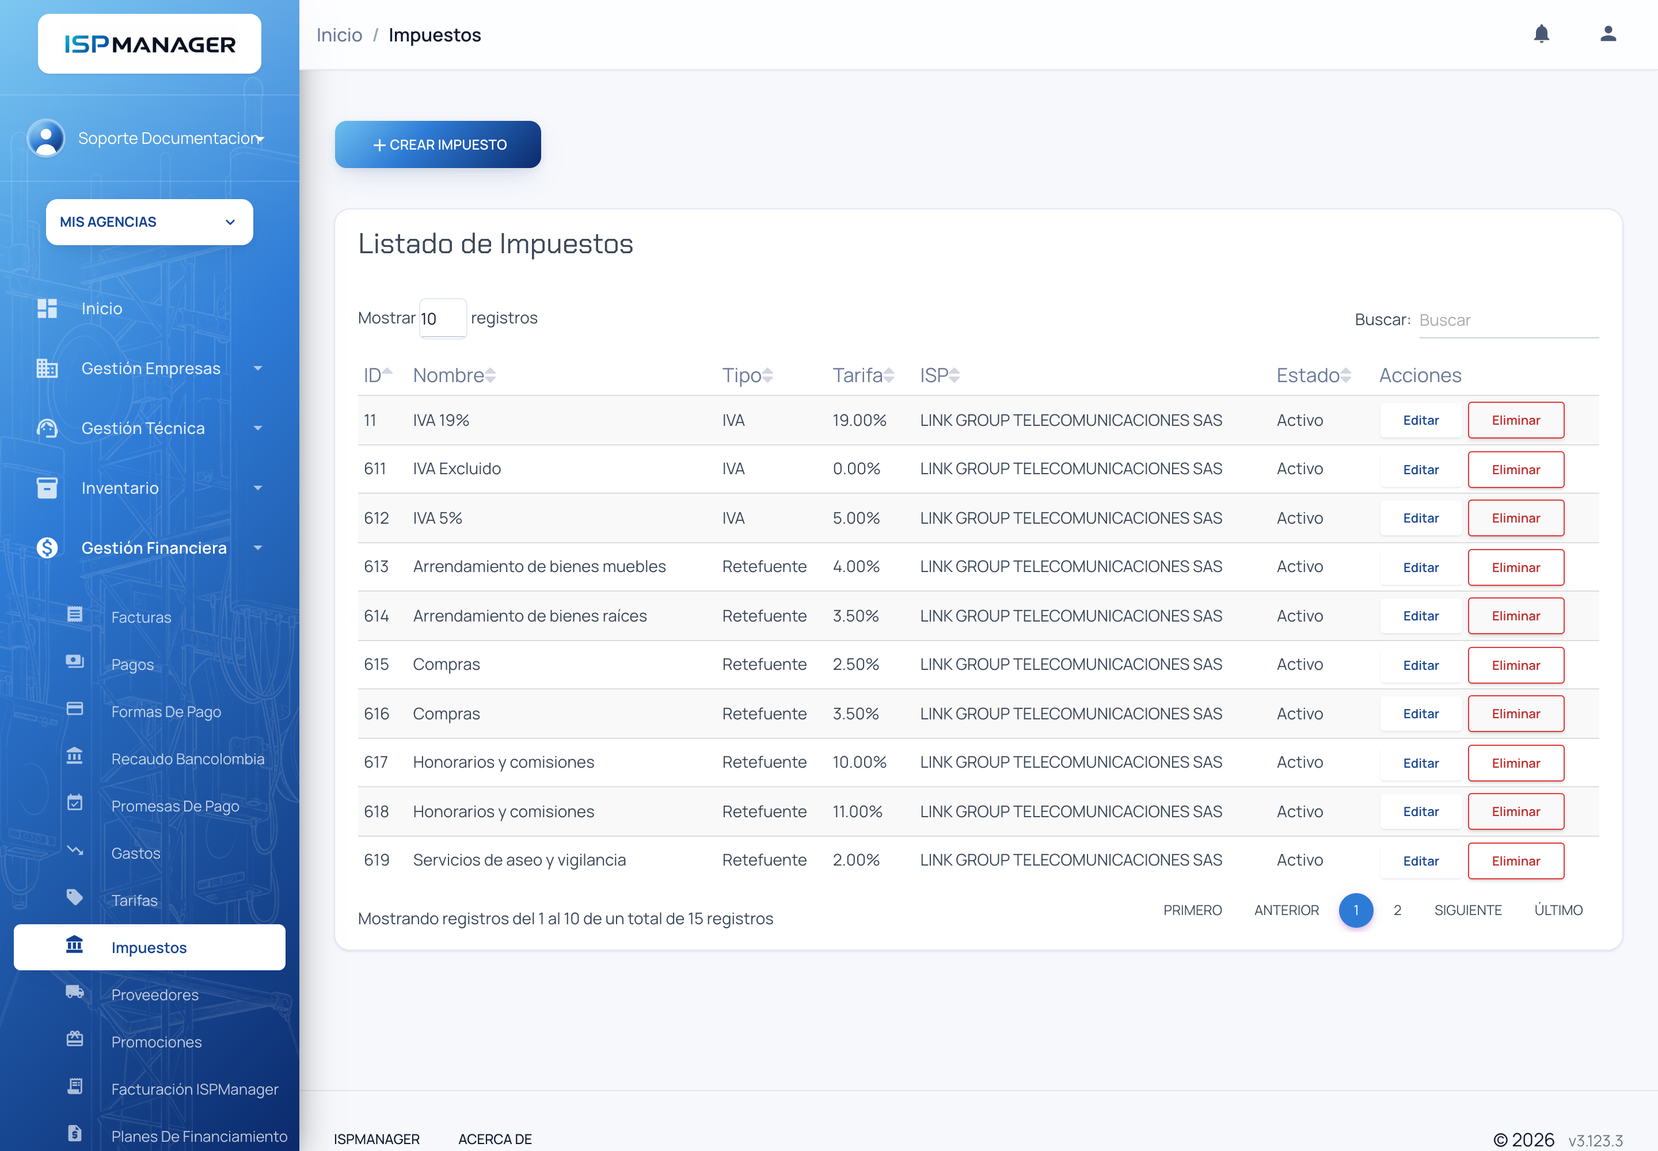The width and height of the screenshot is (1658, 1151).
Task: Click the Facturas invoice icon
Action: click(x=75, y=615)
